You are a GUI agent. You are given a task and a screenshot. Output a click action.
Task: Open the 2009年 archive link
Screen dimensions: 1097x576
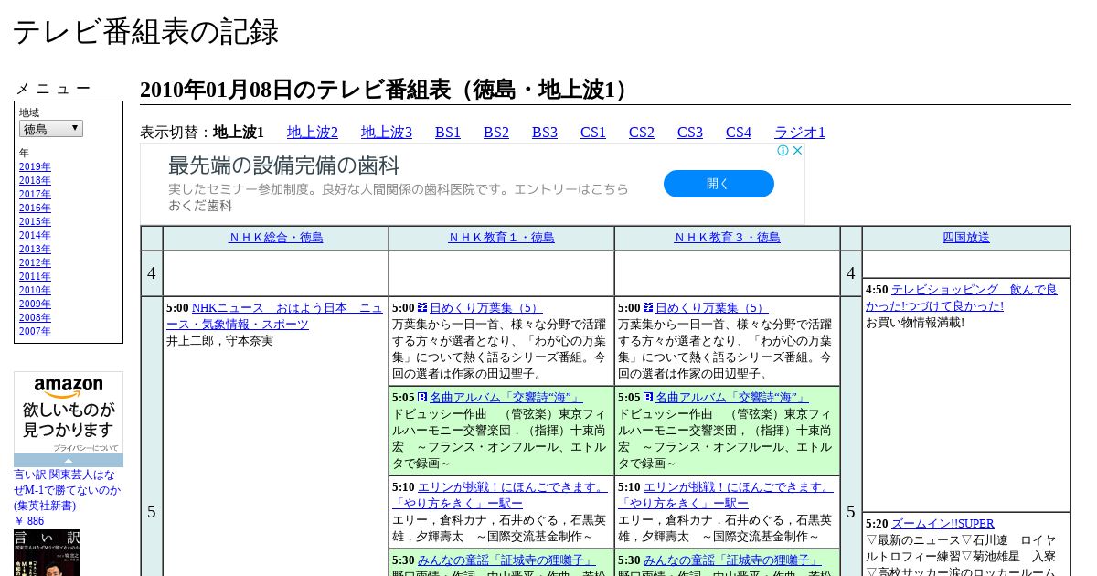pos(35,304)
